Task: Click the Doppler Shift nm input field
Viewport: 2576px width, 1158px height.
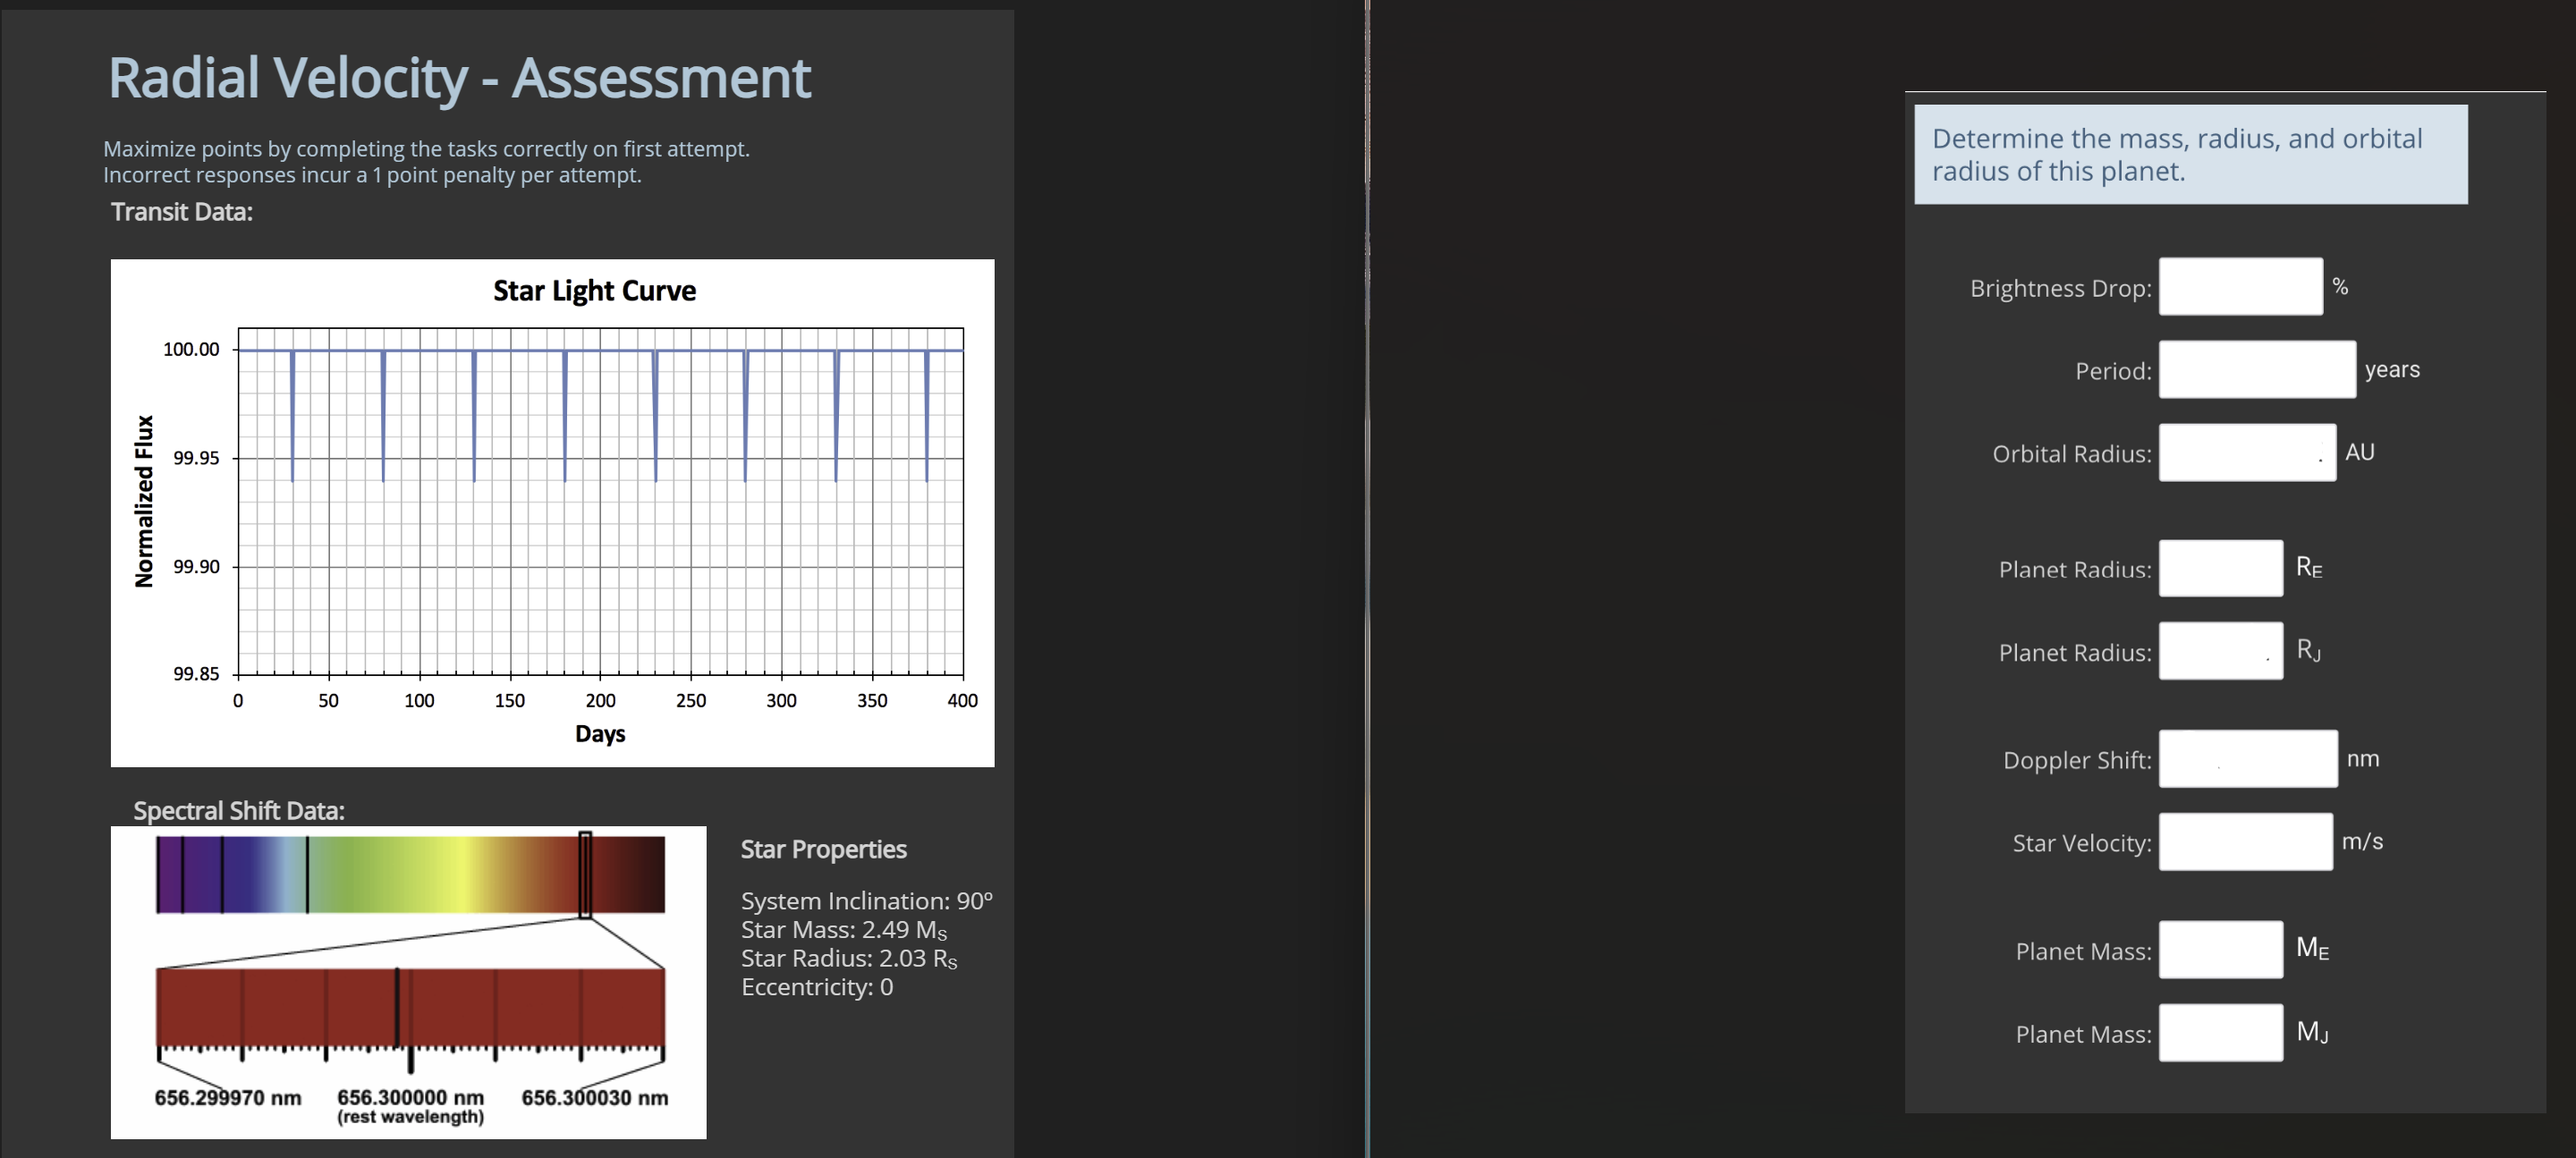Action: 2247,759
